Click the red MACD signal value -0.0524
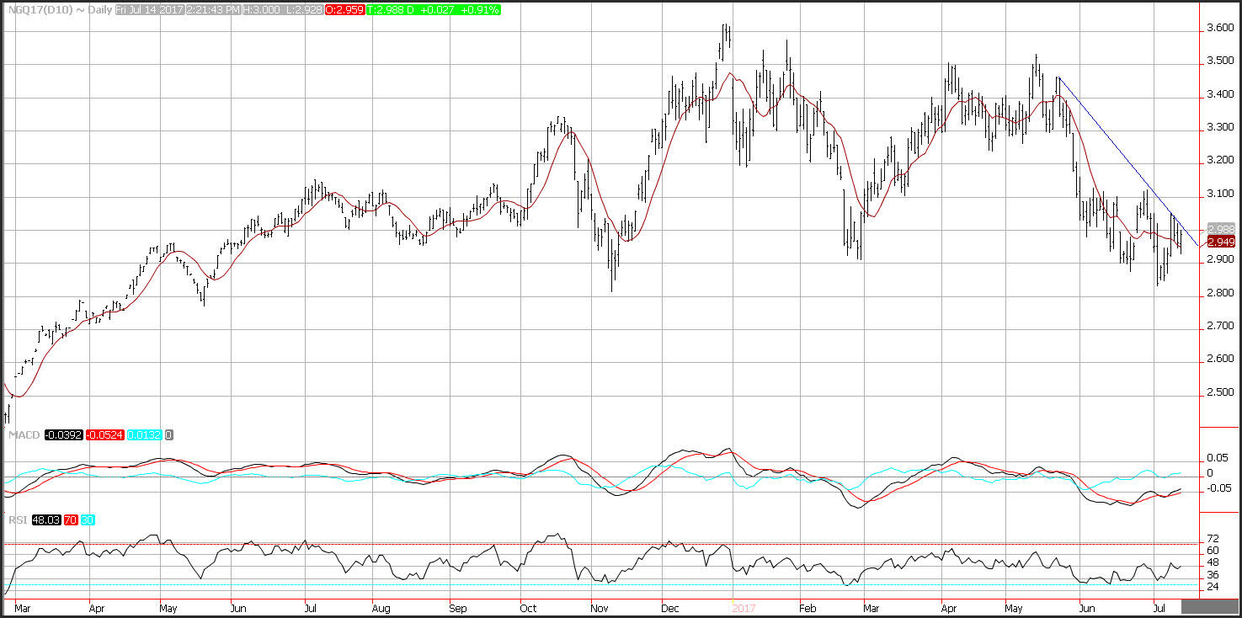The height and width of the screenshot is (618, 1242). 106,435
